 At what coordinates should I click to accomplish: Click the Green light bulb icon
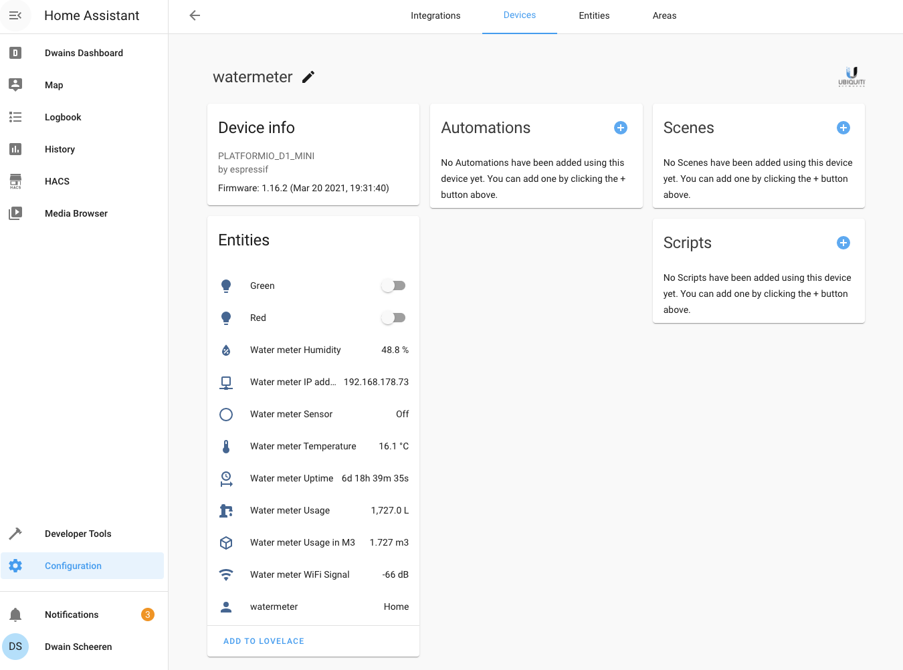(226, 286)
